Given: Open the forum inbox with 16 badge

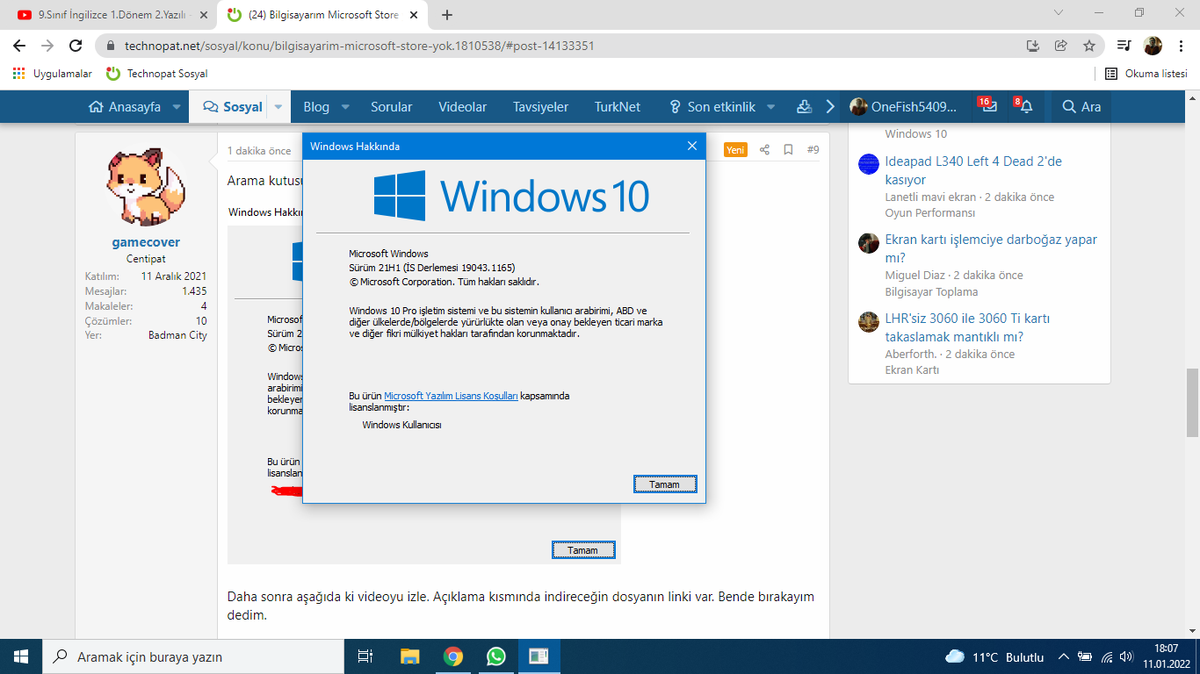Looking at the screenshot, I should 988,106.
